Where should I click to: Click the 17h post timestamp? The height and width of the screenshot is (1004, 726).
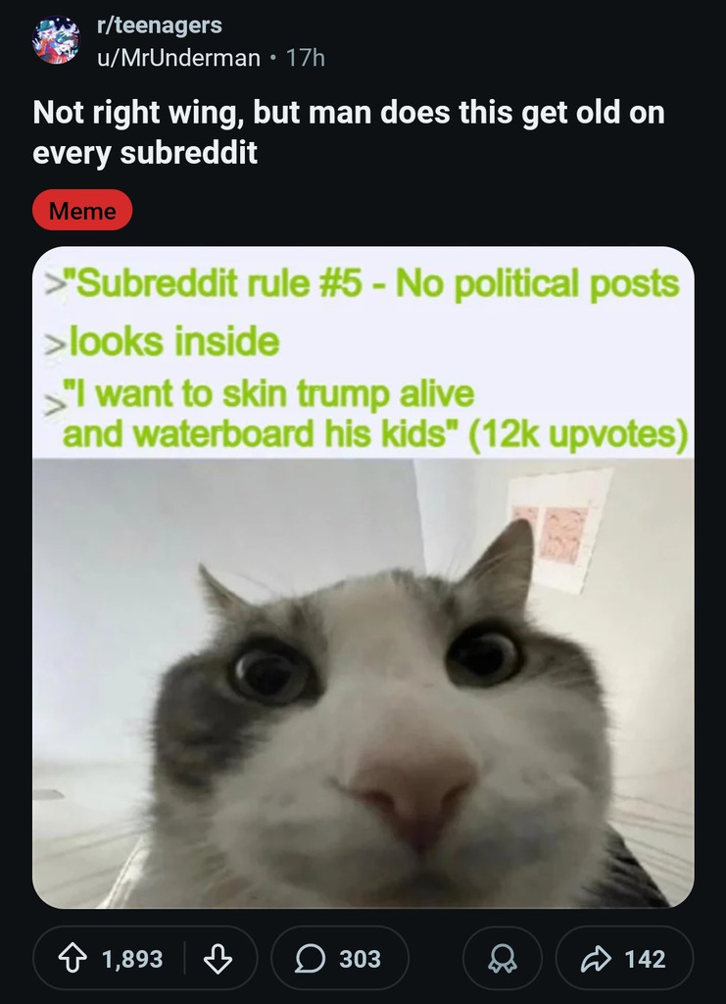305,58
